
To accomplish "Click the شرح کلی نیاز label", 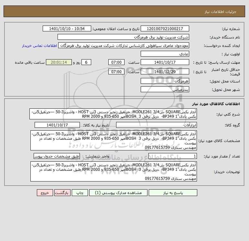I will [x=228, y=114].
